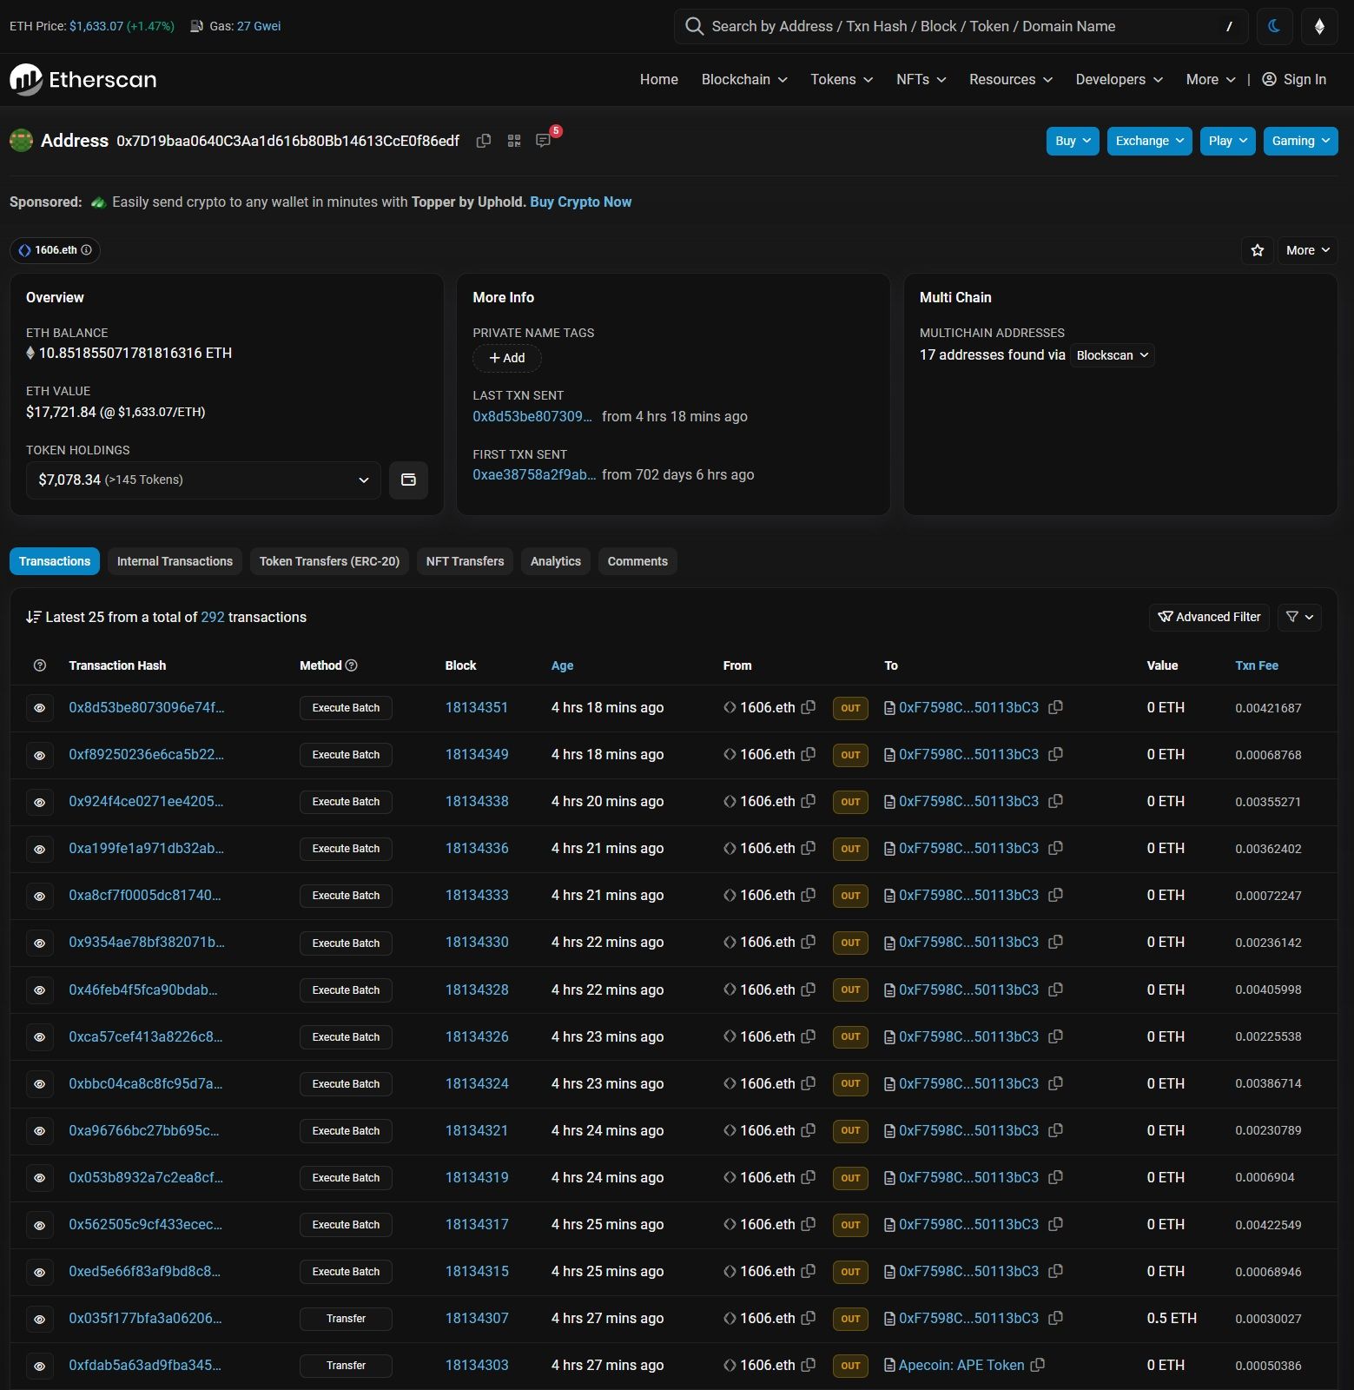Open block 18134351 link

point(476,707)
